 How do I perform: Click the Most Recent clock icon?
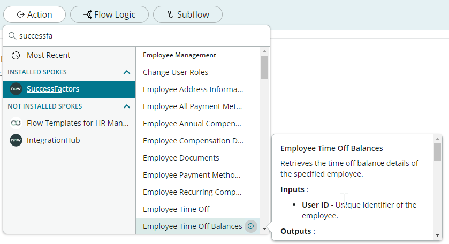(x=16, y=55)
